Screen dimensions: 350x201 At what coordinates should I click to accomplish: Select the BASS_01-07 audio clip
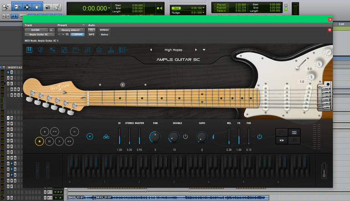pyautogui.click(x=182, y=197)
